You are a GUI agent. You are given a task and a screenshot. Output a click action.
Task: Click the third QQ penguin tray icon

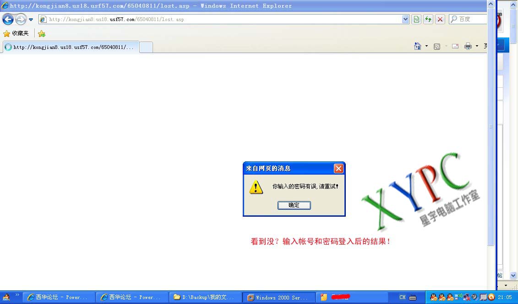[450, 297]
